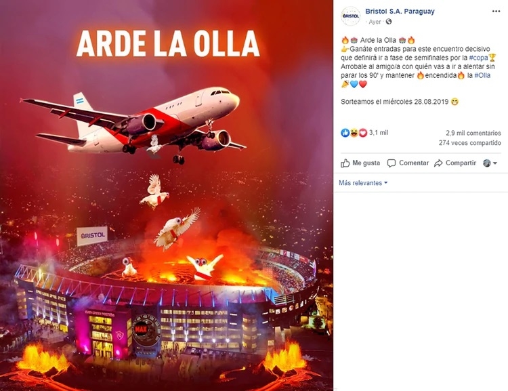The image size is (508, 391).
Task: Click the public globe privacy icon
Action: (x=389, y=22)
